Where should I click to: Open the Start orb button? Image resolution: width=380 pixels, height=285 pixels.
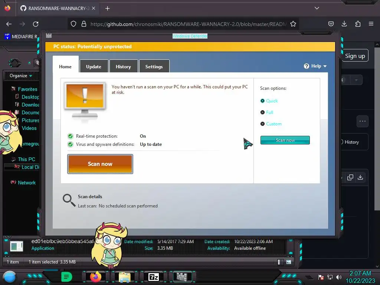point(9,277)
